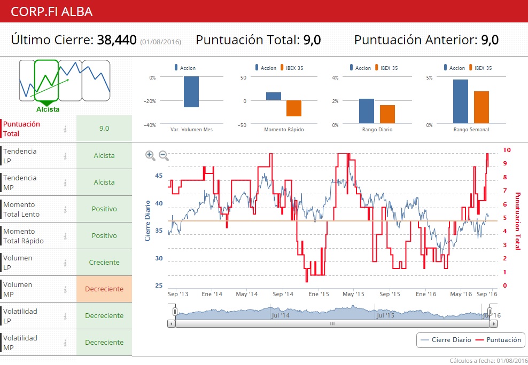Click the CORP.FI ALBA header title
The width and height of the screenshot is (528, 365).
tap(51, 11)
